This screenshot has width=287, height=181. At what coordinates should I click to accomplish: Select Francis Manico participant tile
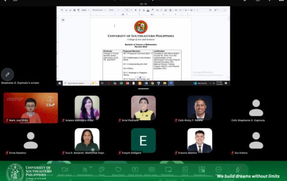point(200,140)
